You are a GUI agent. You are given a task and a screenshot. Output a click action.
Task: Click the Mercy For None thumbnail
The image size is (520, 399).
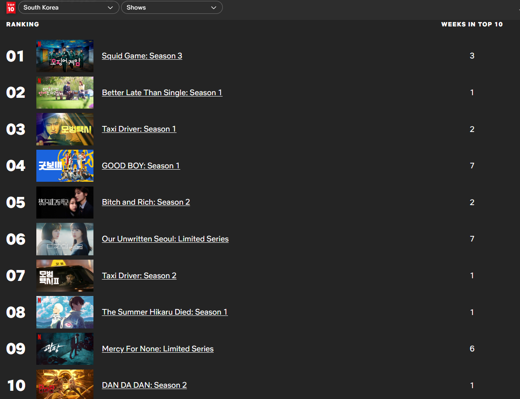65,349
